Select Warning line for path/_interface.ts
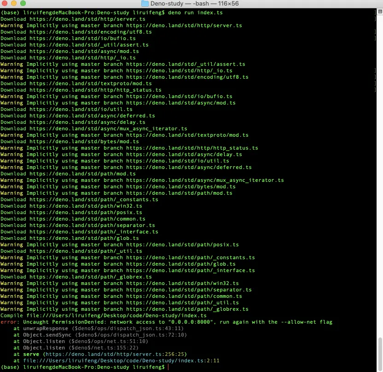Image resolution: width=383 pixels, height=372 pixels. (x=128, y=270)
